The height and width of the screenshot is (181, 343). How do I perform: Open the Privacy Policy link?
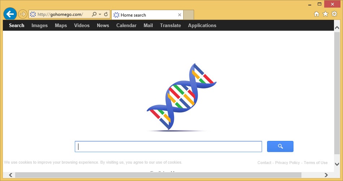click(287, 163)
